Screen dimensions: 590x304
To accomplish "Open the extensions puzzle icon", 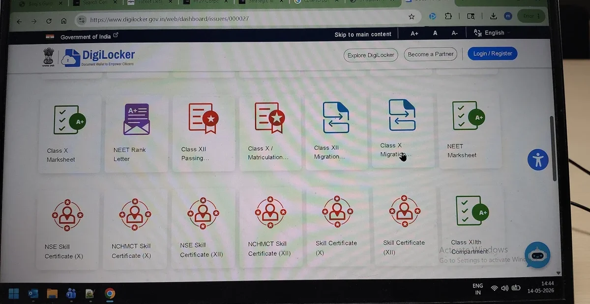I will [448, 16].
